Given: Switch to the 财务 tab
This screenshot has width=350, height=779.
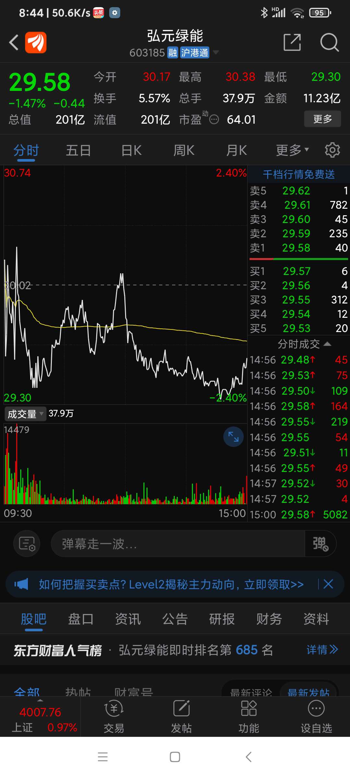Looking at the screenshot, I should tap(269, 619).
